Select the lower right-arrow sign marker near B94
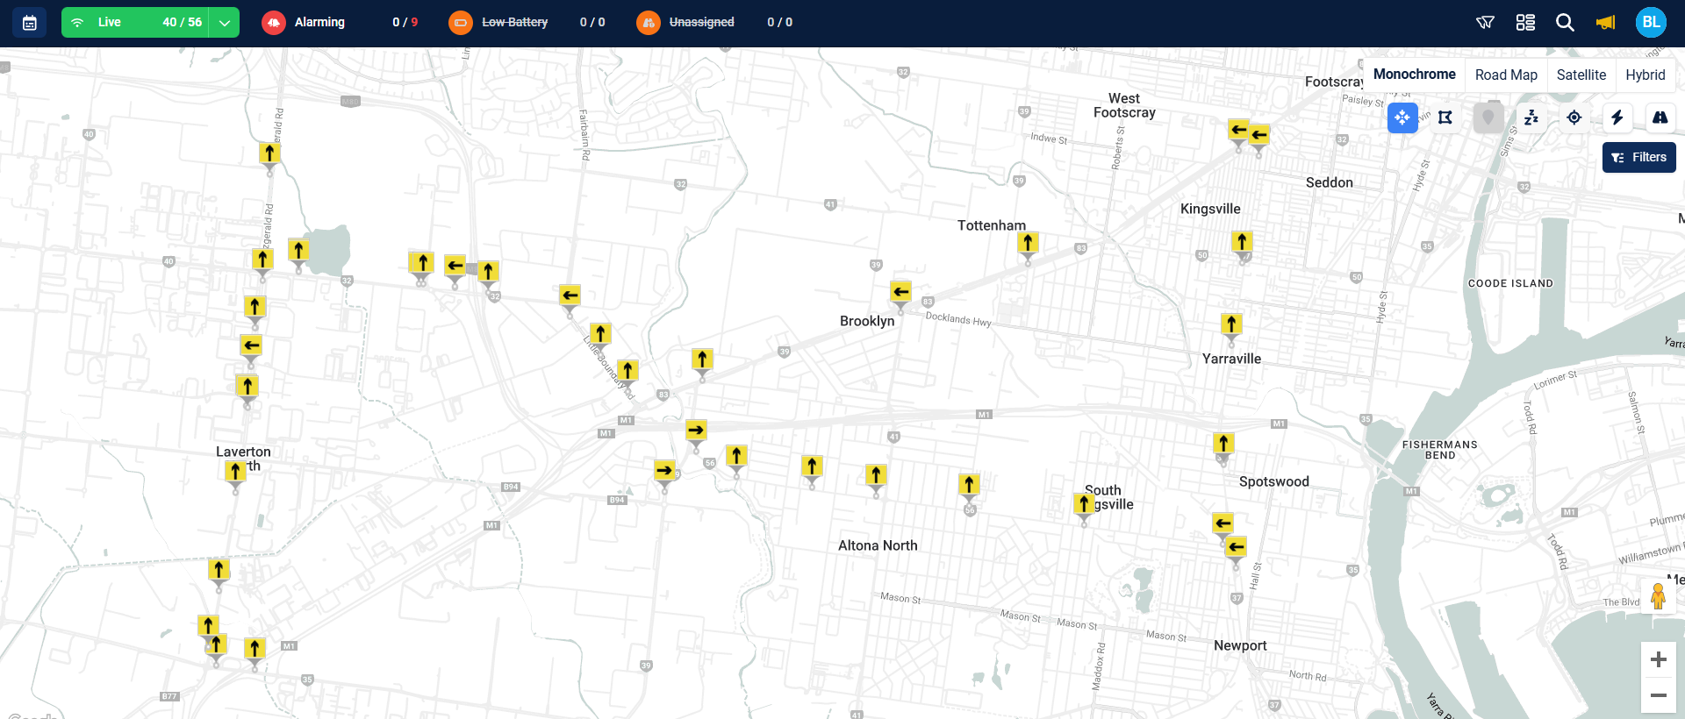The image size is (1685, 719). 664,471
